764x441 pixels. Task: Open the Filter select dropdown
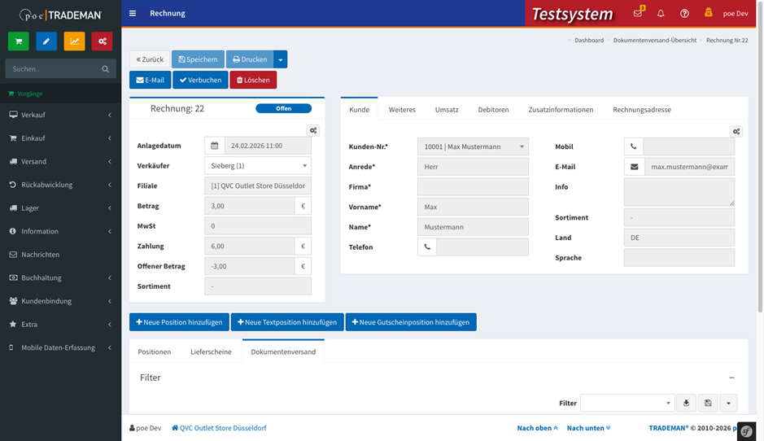627,403
